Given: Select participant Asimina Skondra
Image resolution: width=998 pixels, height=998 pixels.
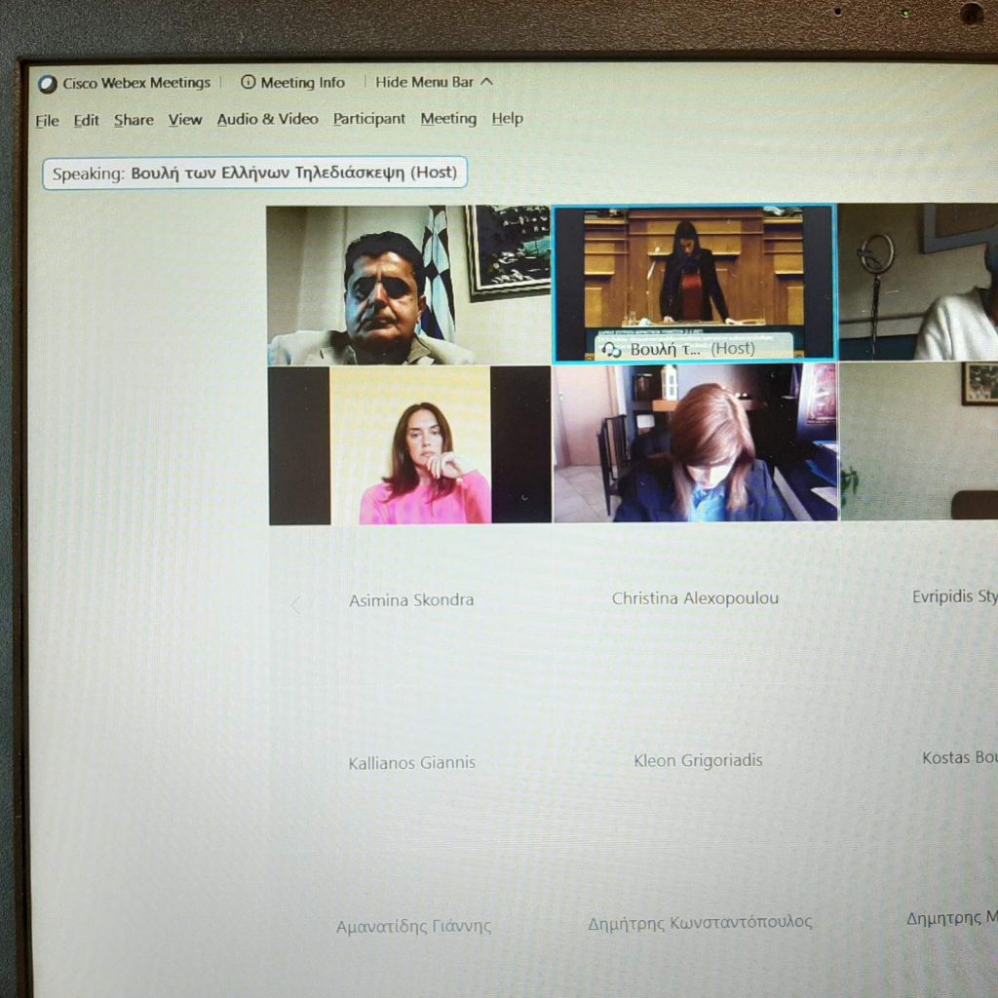Looking at the screenshot, I should 411,600.
